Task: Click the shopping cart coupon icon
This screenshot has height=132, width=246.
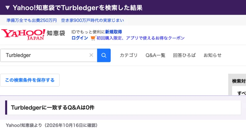Action: [x=93, y=38]
